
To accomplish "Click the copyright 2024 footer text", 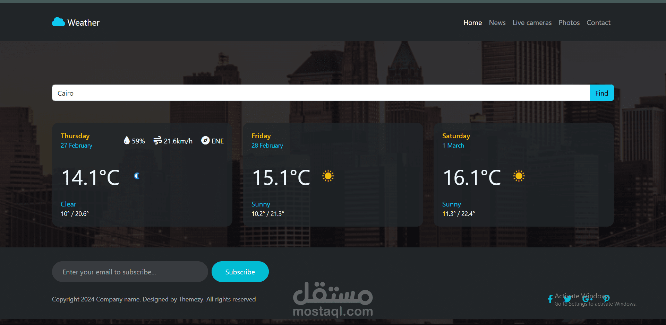I will [x=154, y=299].
